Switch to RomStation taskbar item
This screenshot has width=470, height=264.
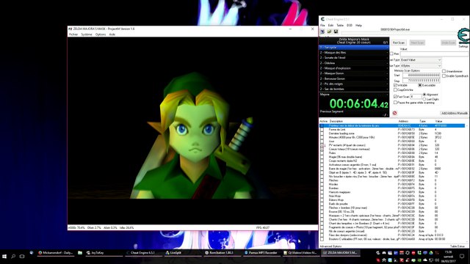(222, 252)
